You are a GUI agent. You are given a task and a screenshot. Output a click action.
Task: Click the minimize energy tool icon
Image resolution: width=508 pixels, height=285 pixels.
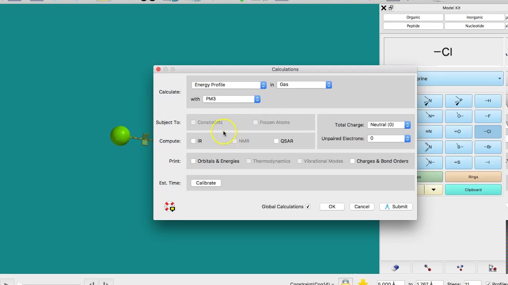493,268
